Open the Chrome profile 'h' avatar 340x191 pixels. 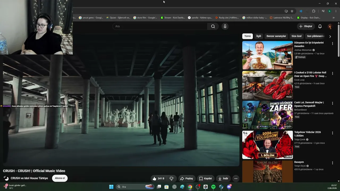pyautogui.click(x=329, y=11)
